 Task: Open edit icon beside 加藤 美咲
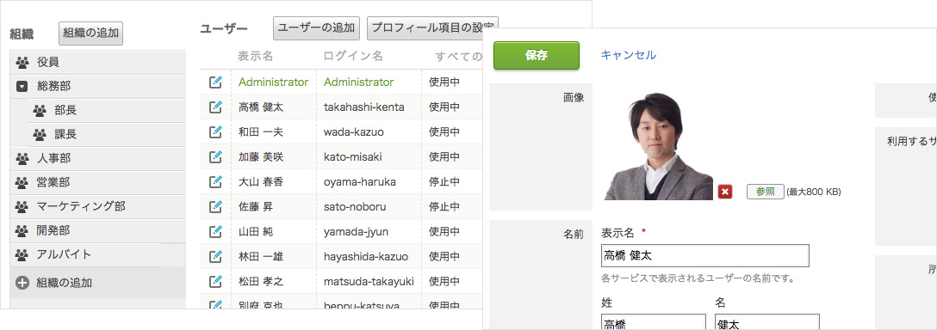tap(215, 156)
